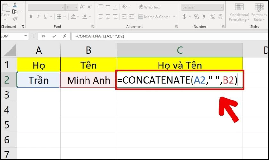Viewport: 269px width, 160px height.
Task: Select column B header
Action: coord(88,50)
